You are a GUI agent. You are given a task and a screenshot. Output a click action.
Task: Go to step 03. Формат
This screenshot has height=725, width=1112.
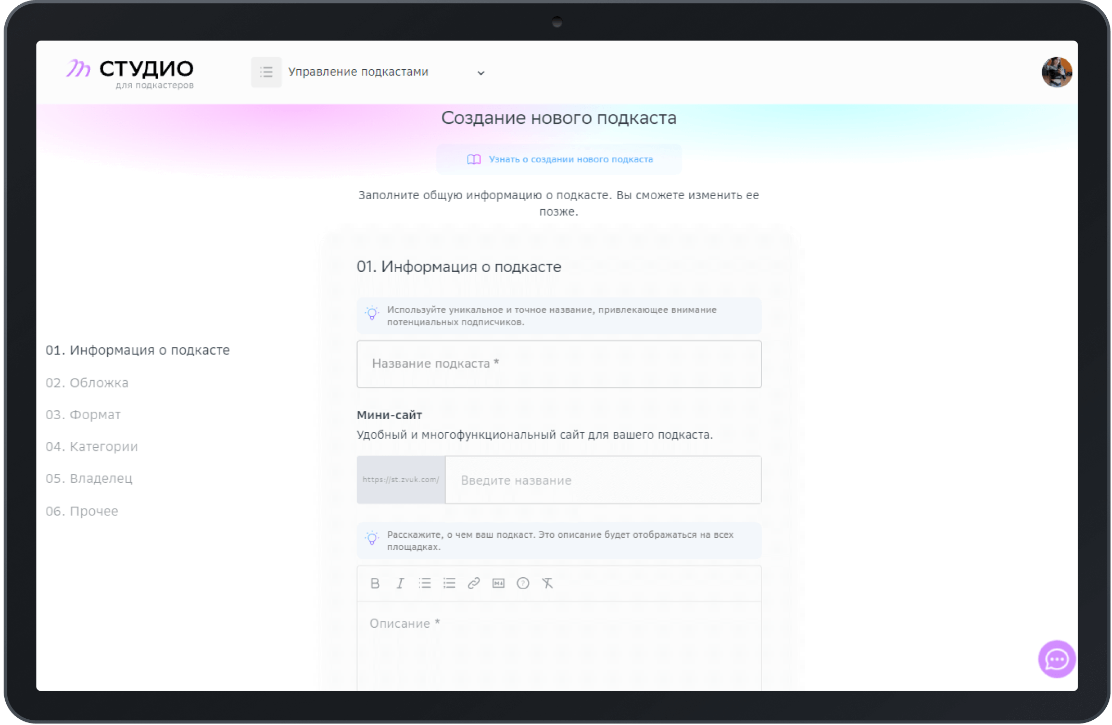click(83, 415)
